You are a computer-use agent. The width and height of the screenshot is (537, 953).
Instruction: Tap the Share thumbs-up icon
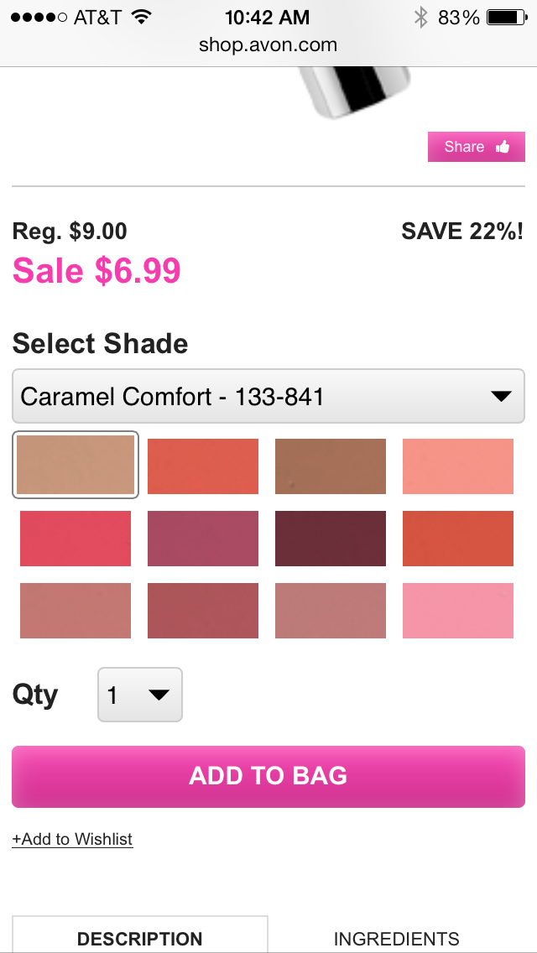503,147
